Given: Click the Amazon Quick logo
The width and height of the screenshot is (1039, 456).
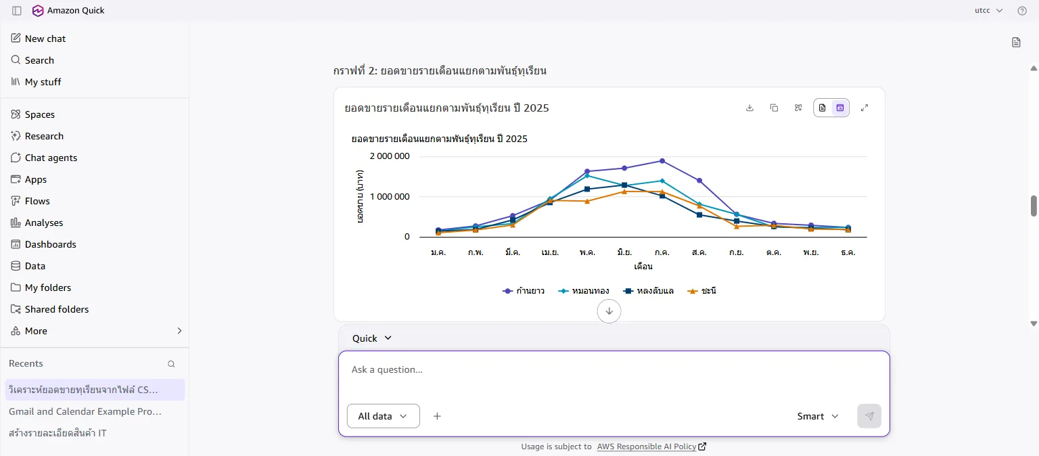Looking at the screenshot, I should coord(38,11).
